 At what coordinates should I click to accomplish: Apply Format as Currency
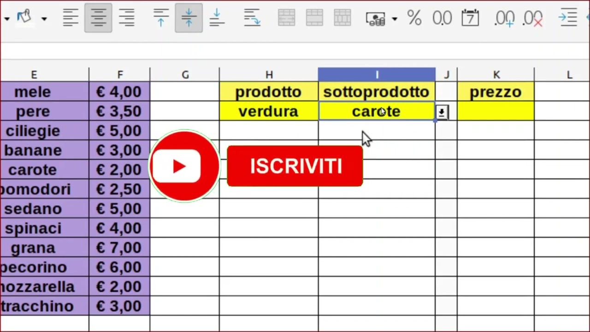[x=375, y=18]
